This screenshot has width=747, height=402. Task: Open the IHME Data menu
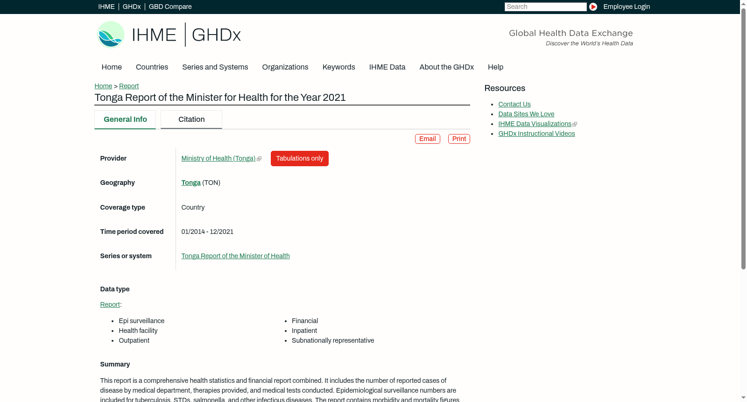tap(387, 67)
